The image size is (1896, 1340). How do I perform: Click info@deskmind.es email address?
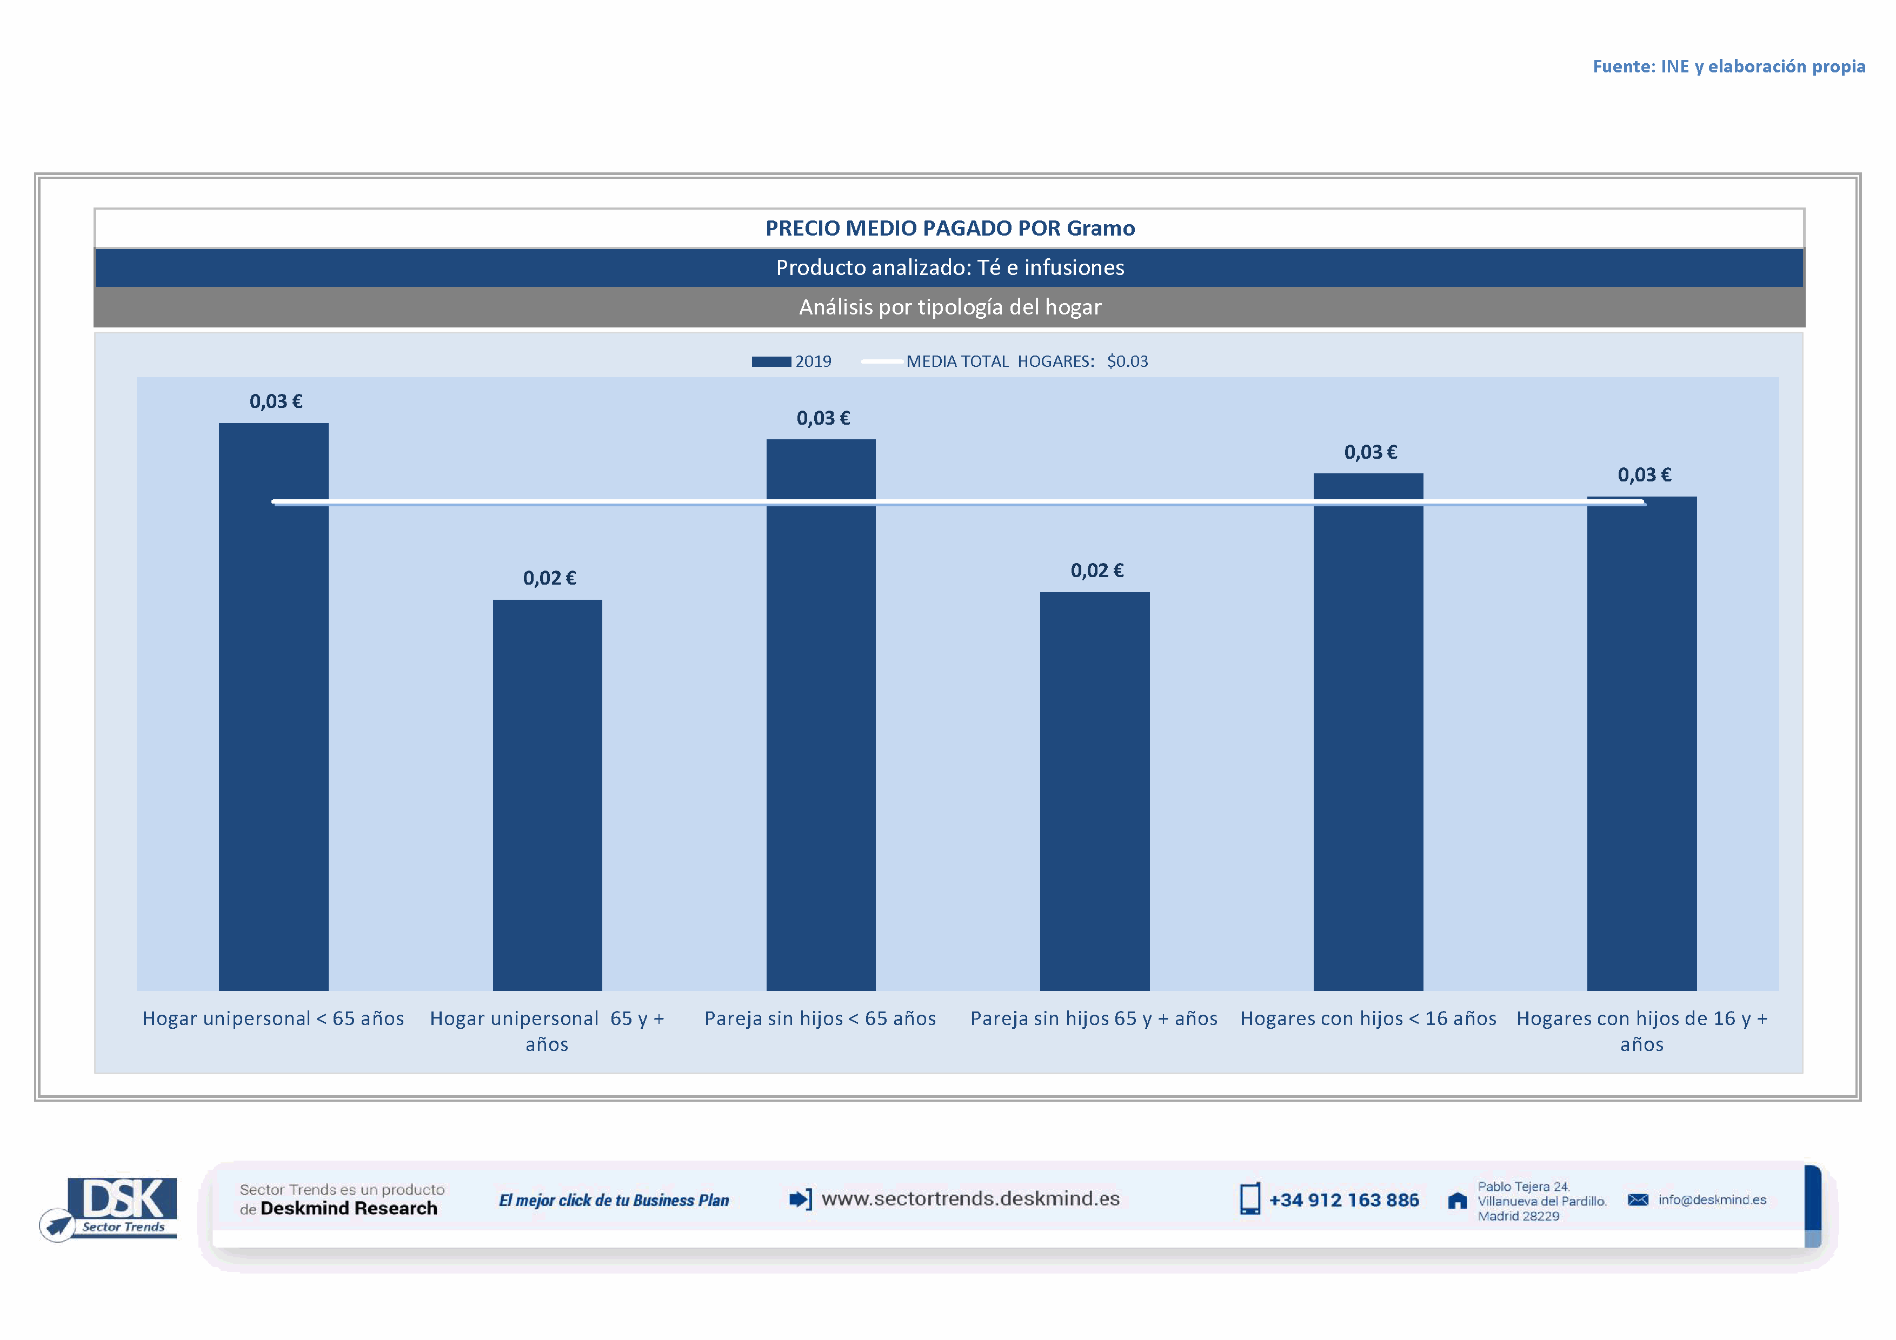click(1712, 1200)
